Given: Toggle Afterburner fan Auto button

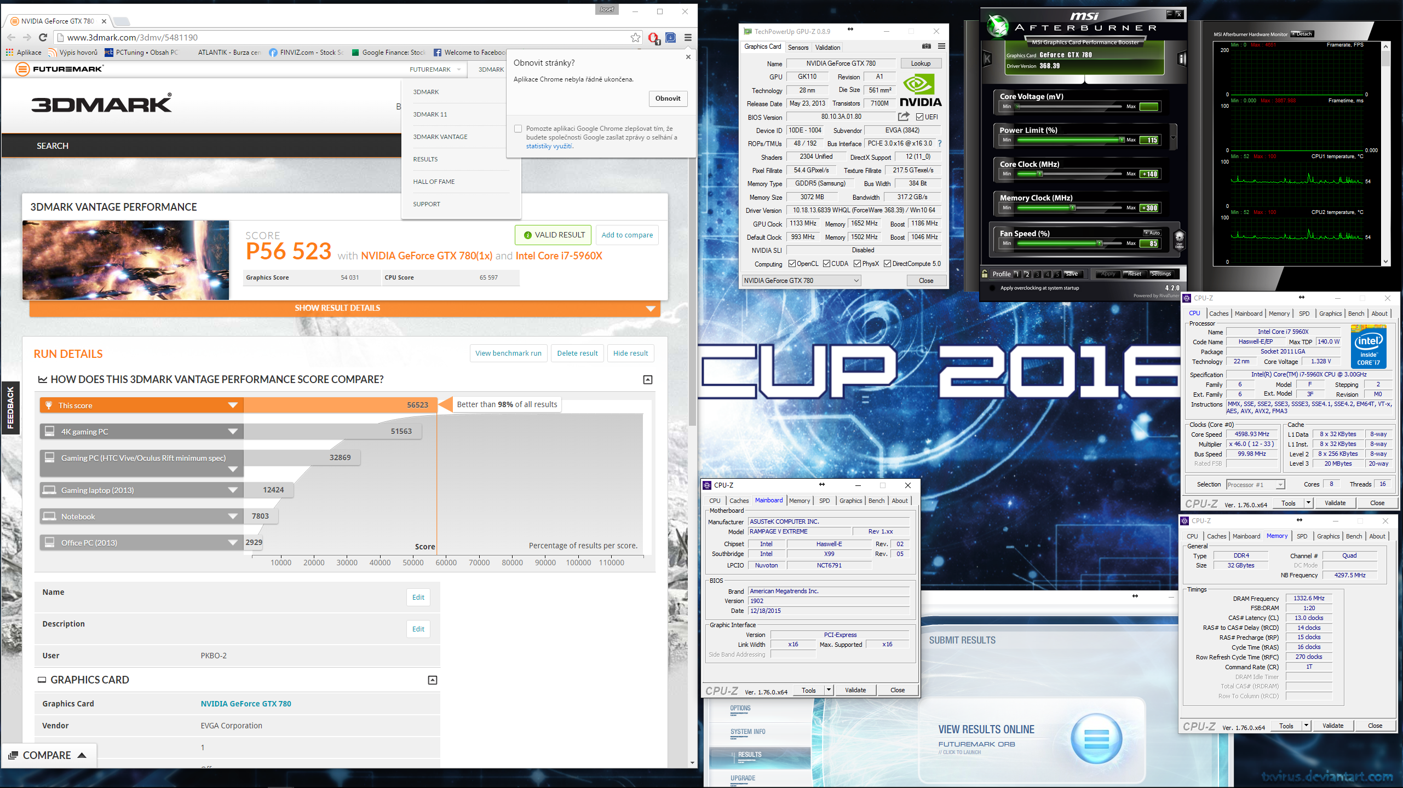Looking at the screenshot, I should (x=1152, y=233).
